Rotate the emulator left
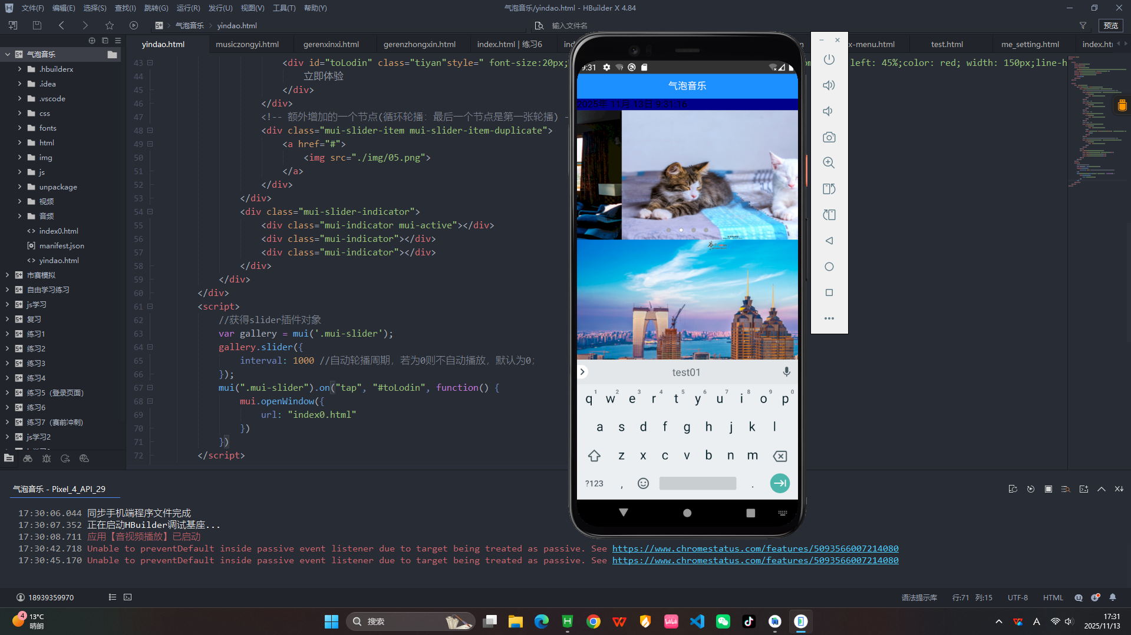Screen dimensions: 1131x635 pyautogui.click(x=829, y=189)
